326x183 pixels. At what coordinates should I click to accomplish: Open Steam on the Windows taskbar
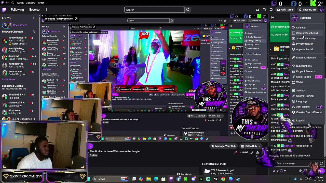click(x=238, y=179)
